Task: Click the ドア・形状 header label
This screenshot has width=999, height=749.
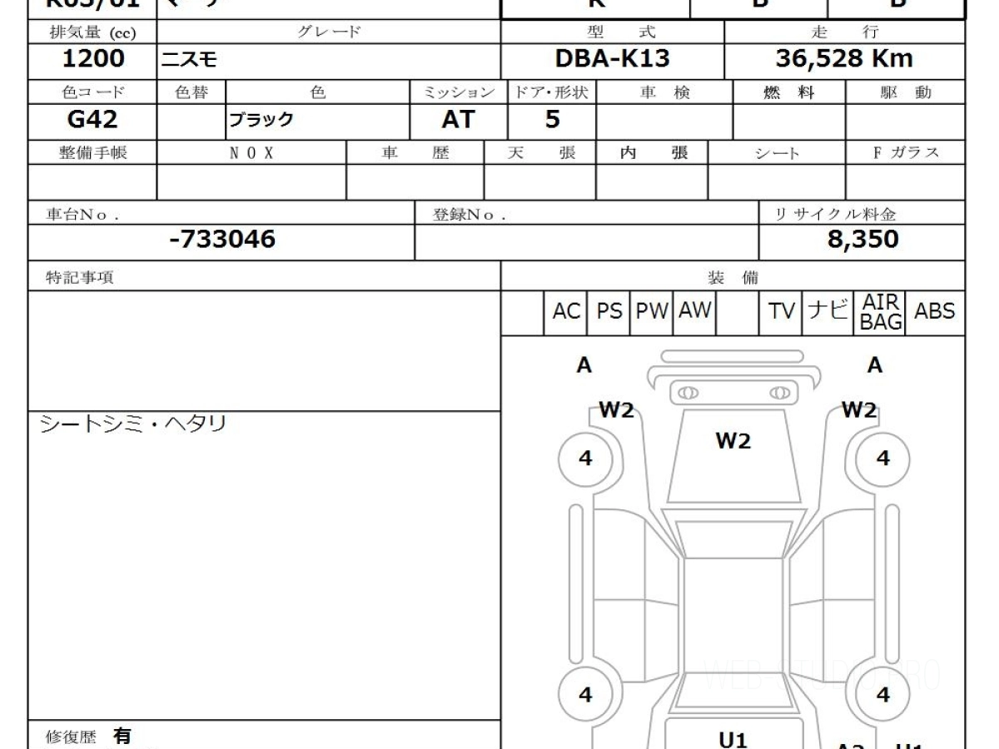Action: point(551,92)
